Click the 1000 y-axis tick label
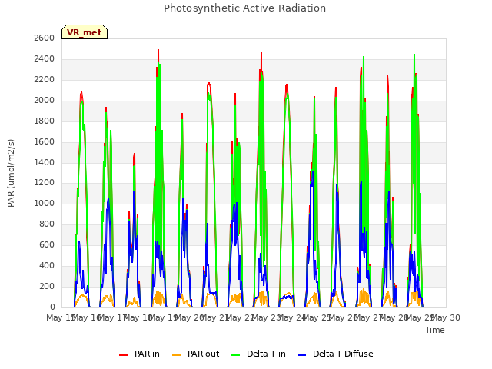 pos(45,203)
